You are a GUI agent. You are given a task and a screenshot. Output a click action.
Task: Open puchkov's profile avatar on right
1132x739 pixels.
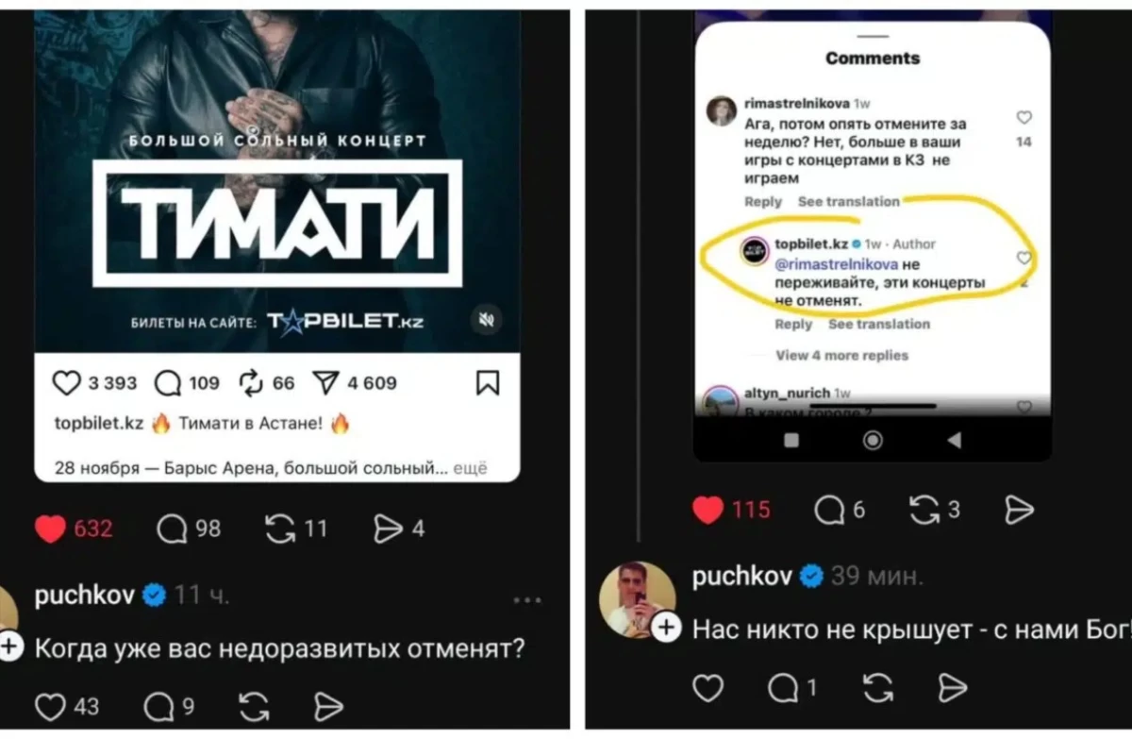[x=639, y=599]
